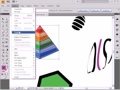The height and width of the screenshot is (90, 120).
Task: Click the search field in the title bar
Action: coord(95,1)
